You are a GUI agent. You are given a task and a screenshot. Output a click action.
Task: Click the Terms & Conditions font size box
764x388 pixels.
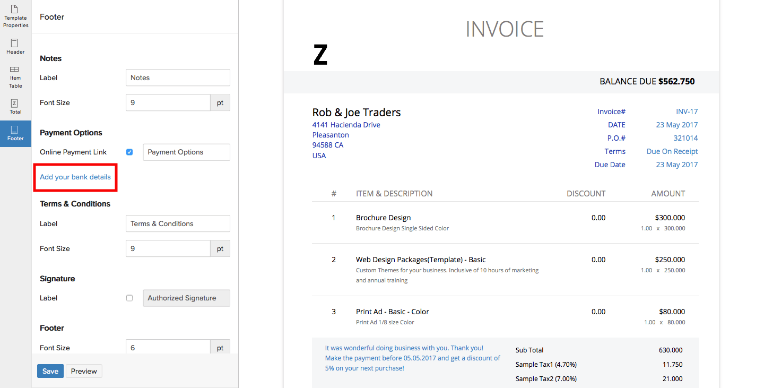[168, 248]
